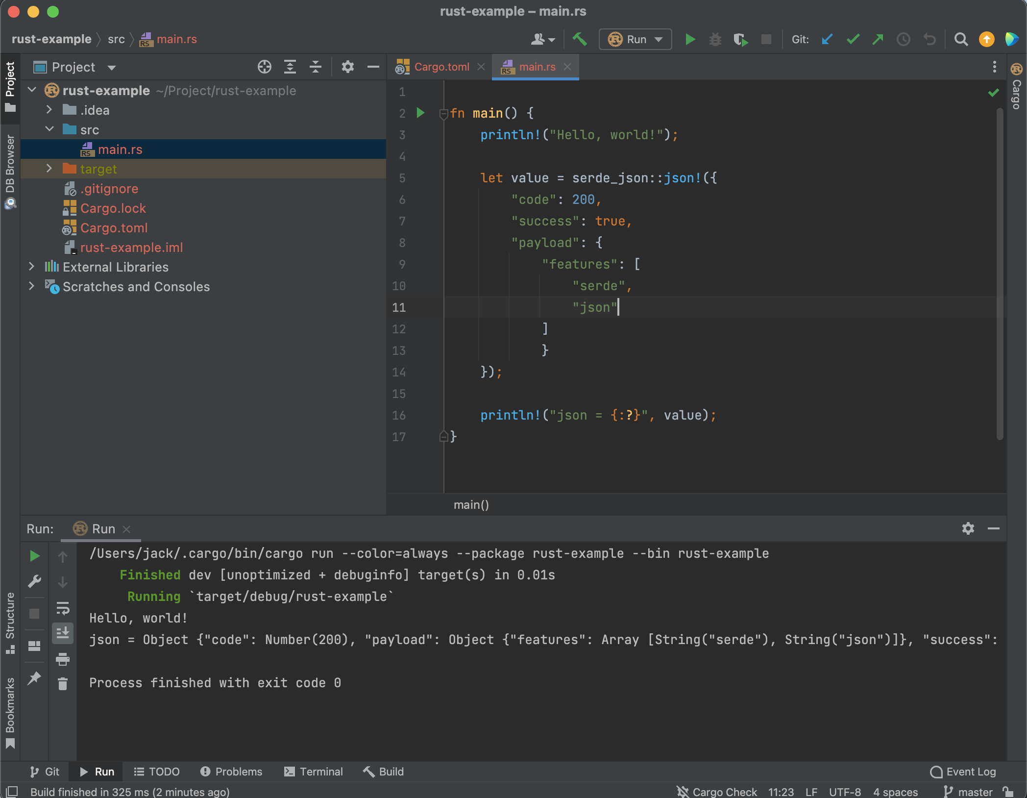This screenshot has width=1027, height=798.
Task: Click the editor vertical scrollbar
Action: pyautogui.click(x=1000, y=274)
